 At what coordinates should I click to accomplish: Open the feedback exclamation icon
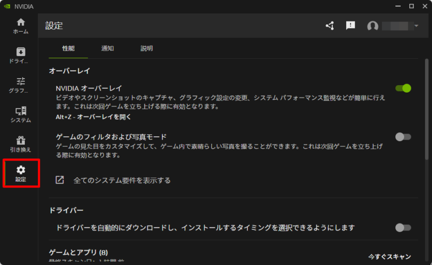350,25
